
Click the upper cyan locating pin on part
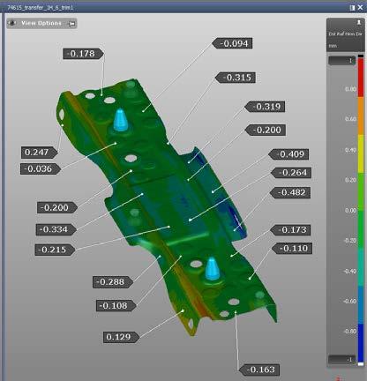coord(120,120)
